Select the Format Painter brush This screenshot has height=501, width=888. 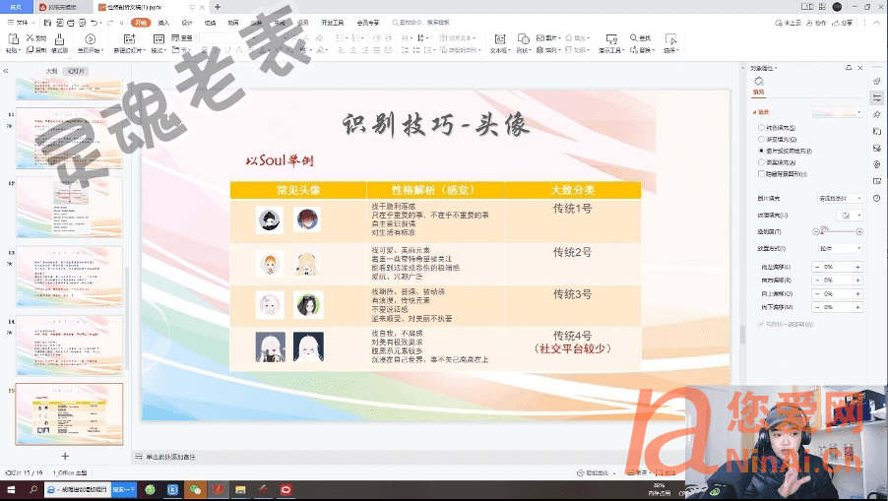(59, 39)
